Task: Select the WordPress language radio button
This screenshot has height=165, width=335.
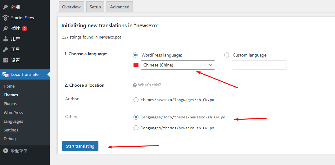Action: (135, 55)
